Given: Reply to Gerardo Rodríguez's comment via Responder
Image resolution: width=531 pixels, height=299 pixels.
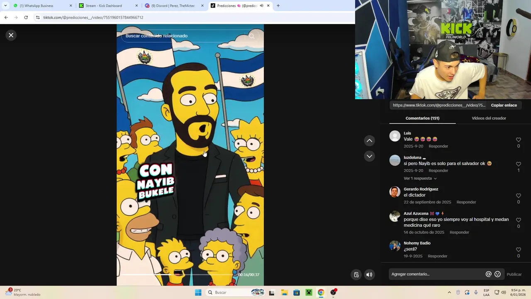Looking at the screenshot, I should (466, 202).
